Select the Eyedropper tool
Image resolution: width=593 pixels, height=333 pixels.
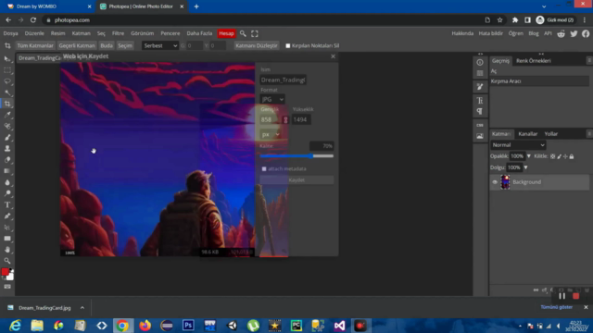coord(7,115)
